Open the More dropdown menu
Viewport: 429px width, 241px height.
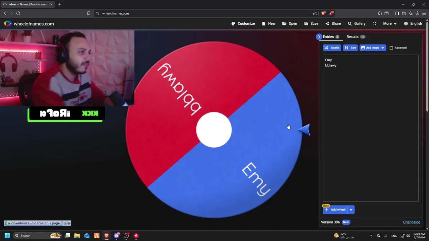tap(390, 24)
